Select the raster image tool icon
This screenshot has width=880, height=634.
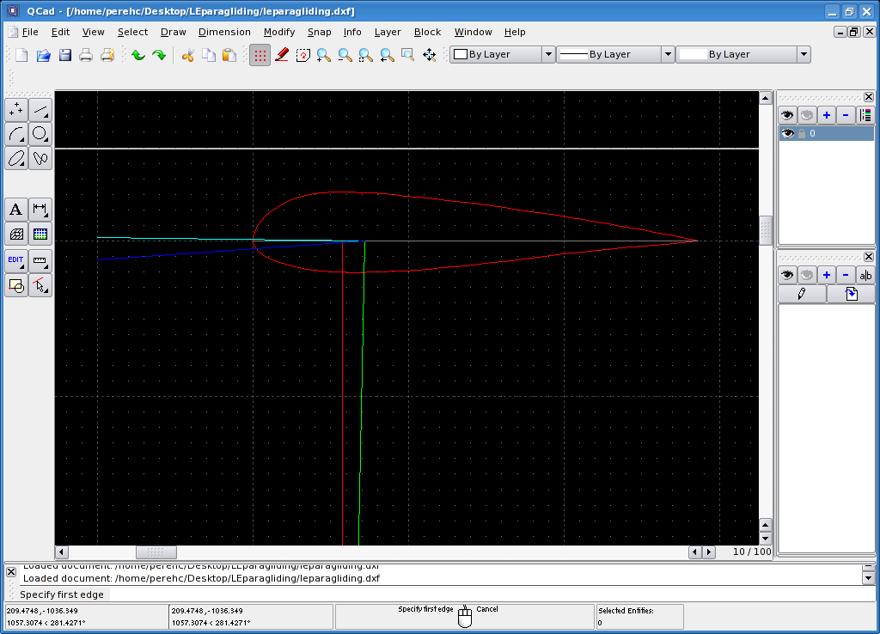click(x=40, y=234)
